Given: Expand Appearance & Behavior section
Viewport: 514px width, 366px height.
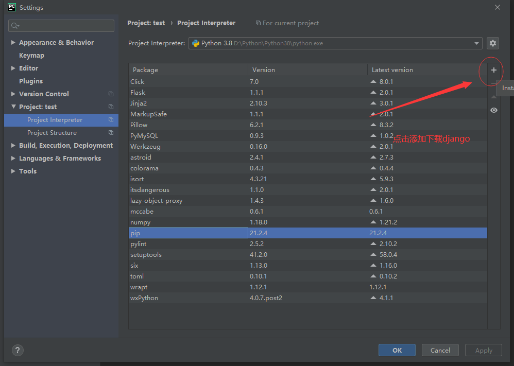Looking at the screenshot, I should point(13,42).
